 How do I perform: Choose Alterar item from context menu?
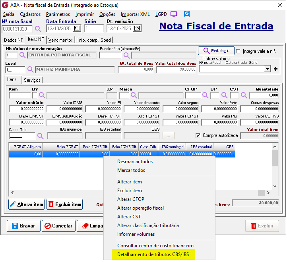tap(130, 182)
